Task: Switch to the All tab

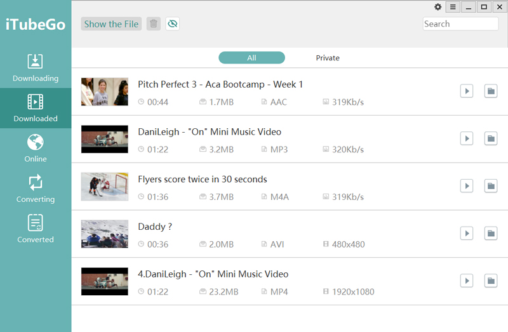Action: [251, 58]
